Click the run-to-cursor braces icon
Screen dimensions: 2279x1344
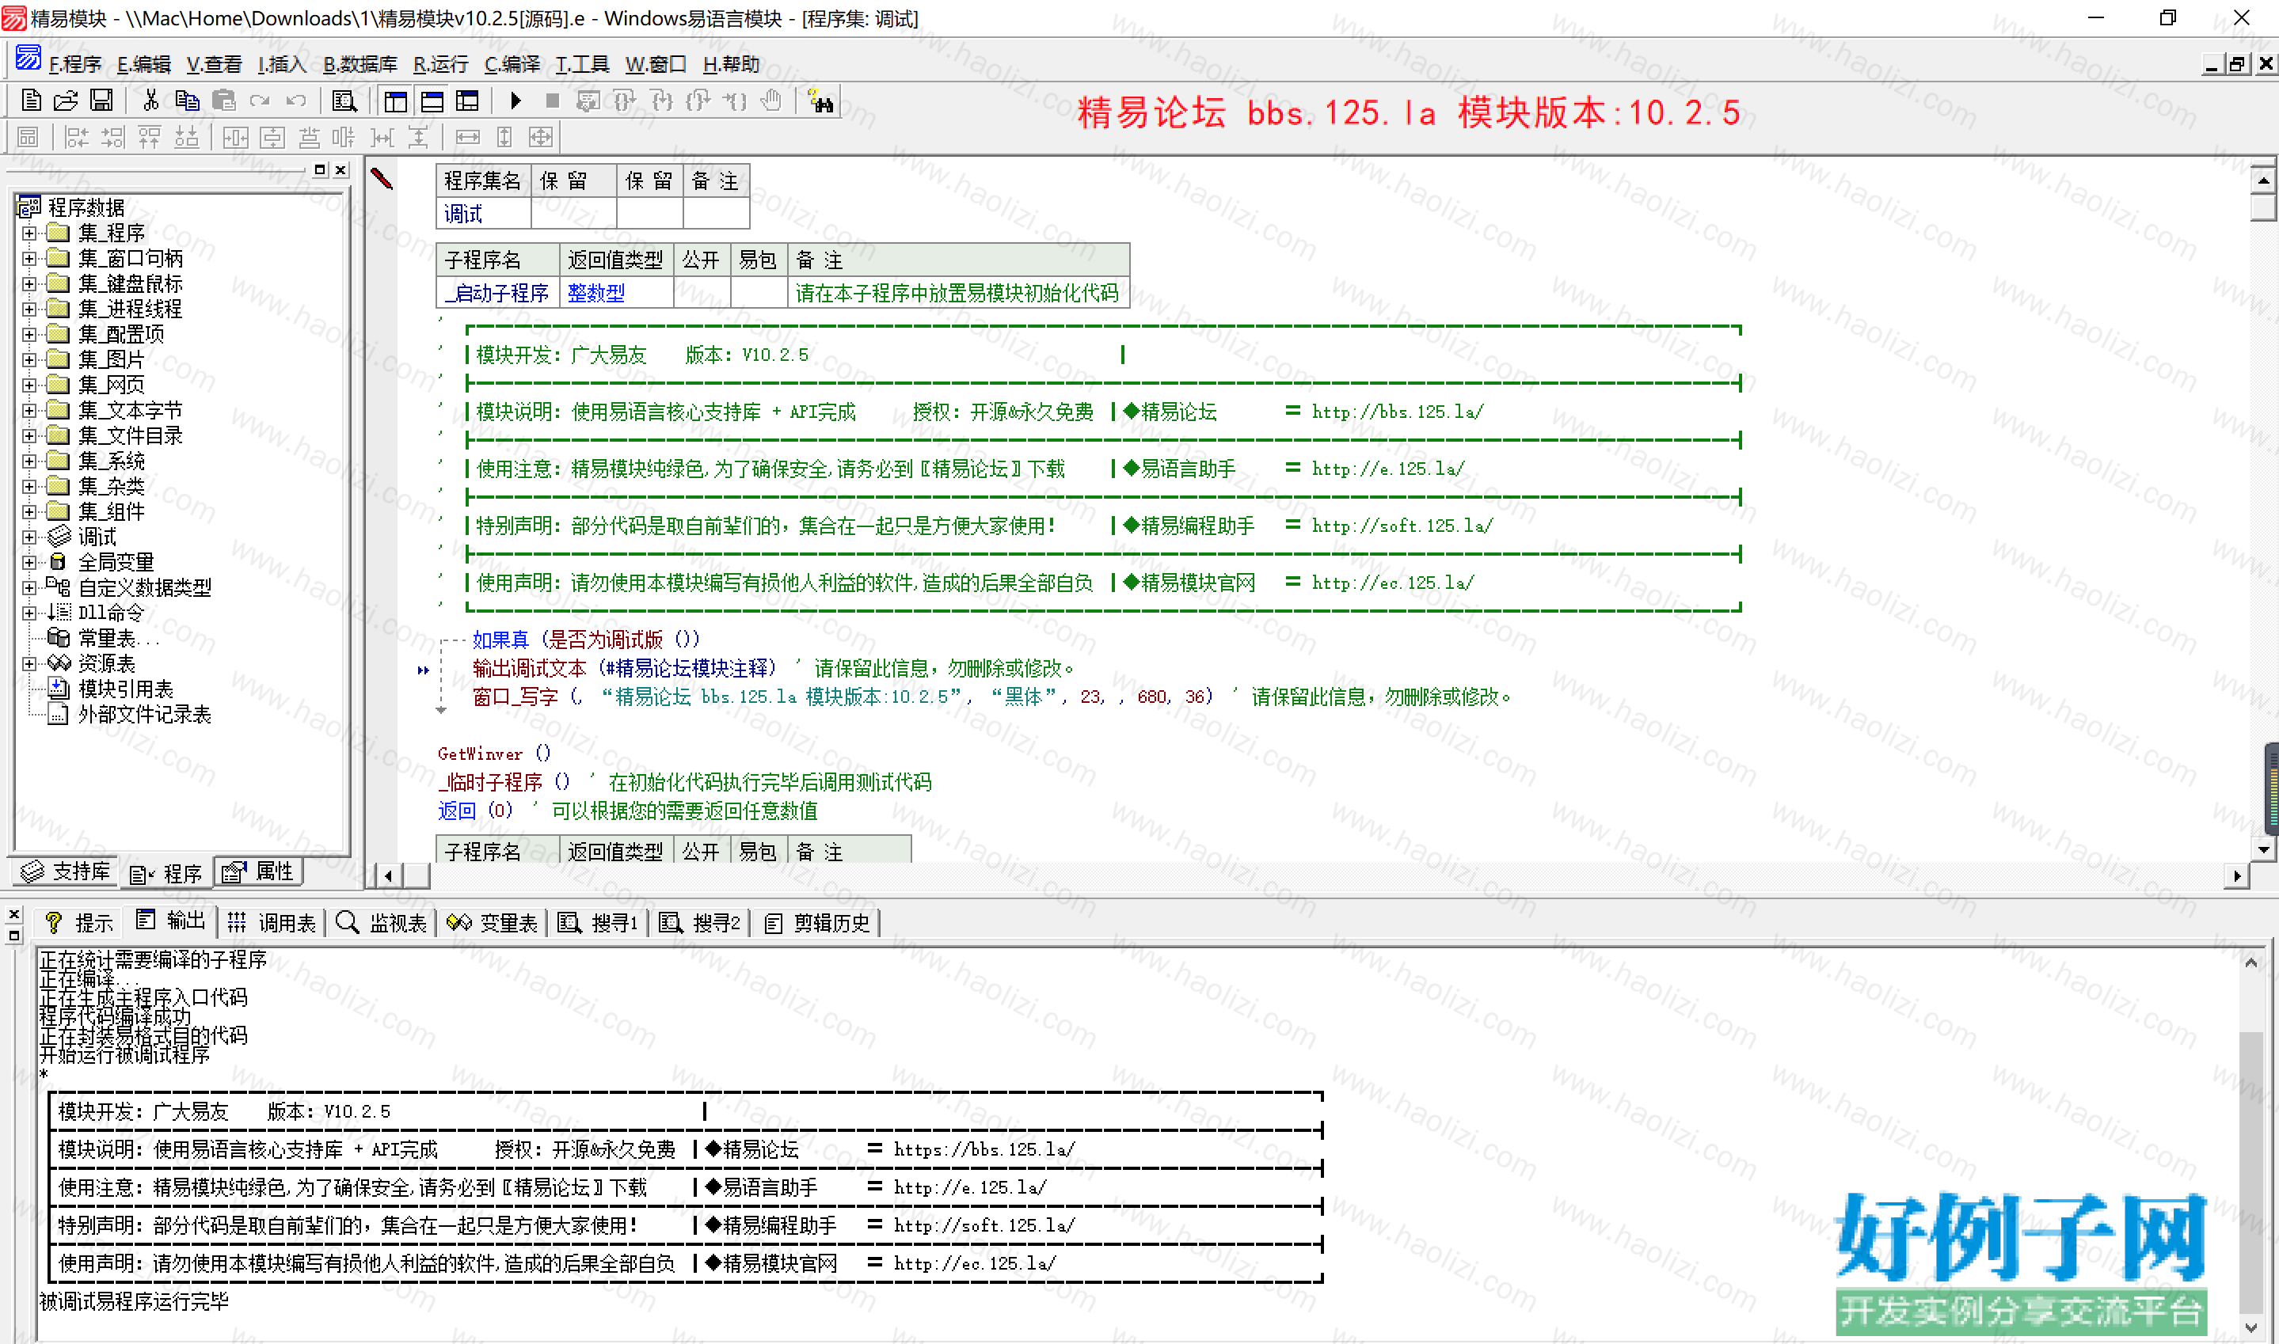point(735,101)
